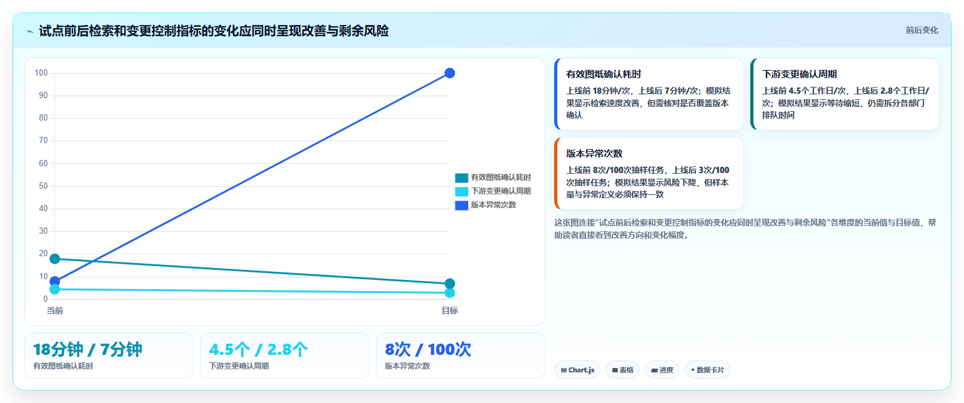Click the 目标 x-axis label
This screenshot has width=964, height=403.
(450, 311)
